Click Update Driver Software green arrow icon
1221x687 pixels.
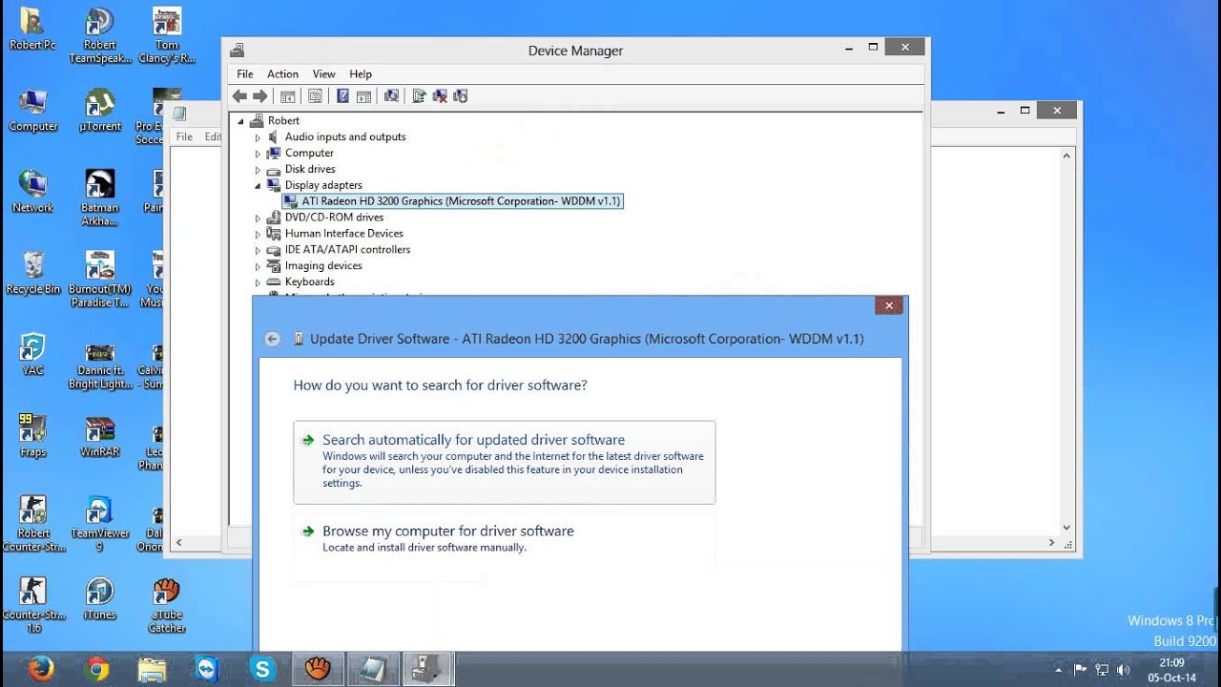[419, 96]
